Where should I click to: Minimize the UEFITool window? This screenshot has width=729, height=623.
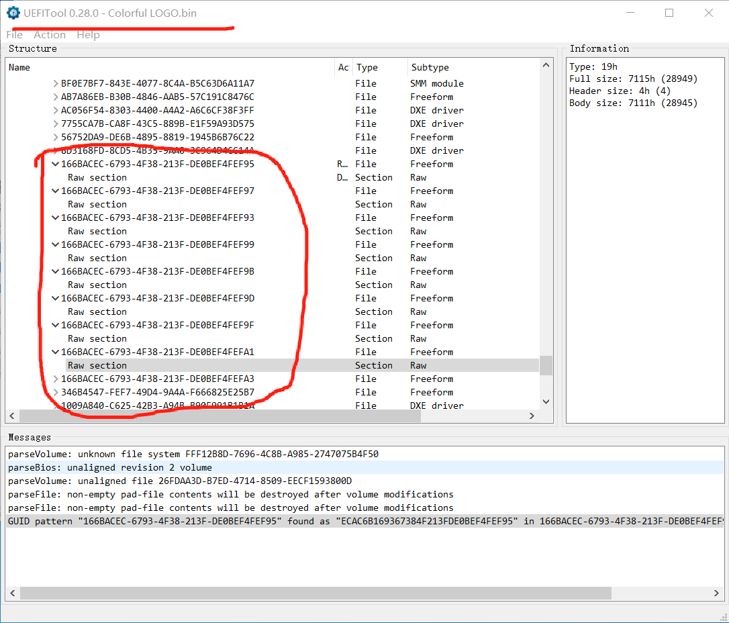coord(630,13)
